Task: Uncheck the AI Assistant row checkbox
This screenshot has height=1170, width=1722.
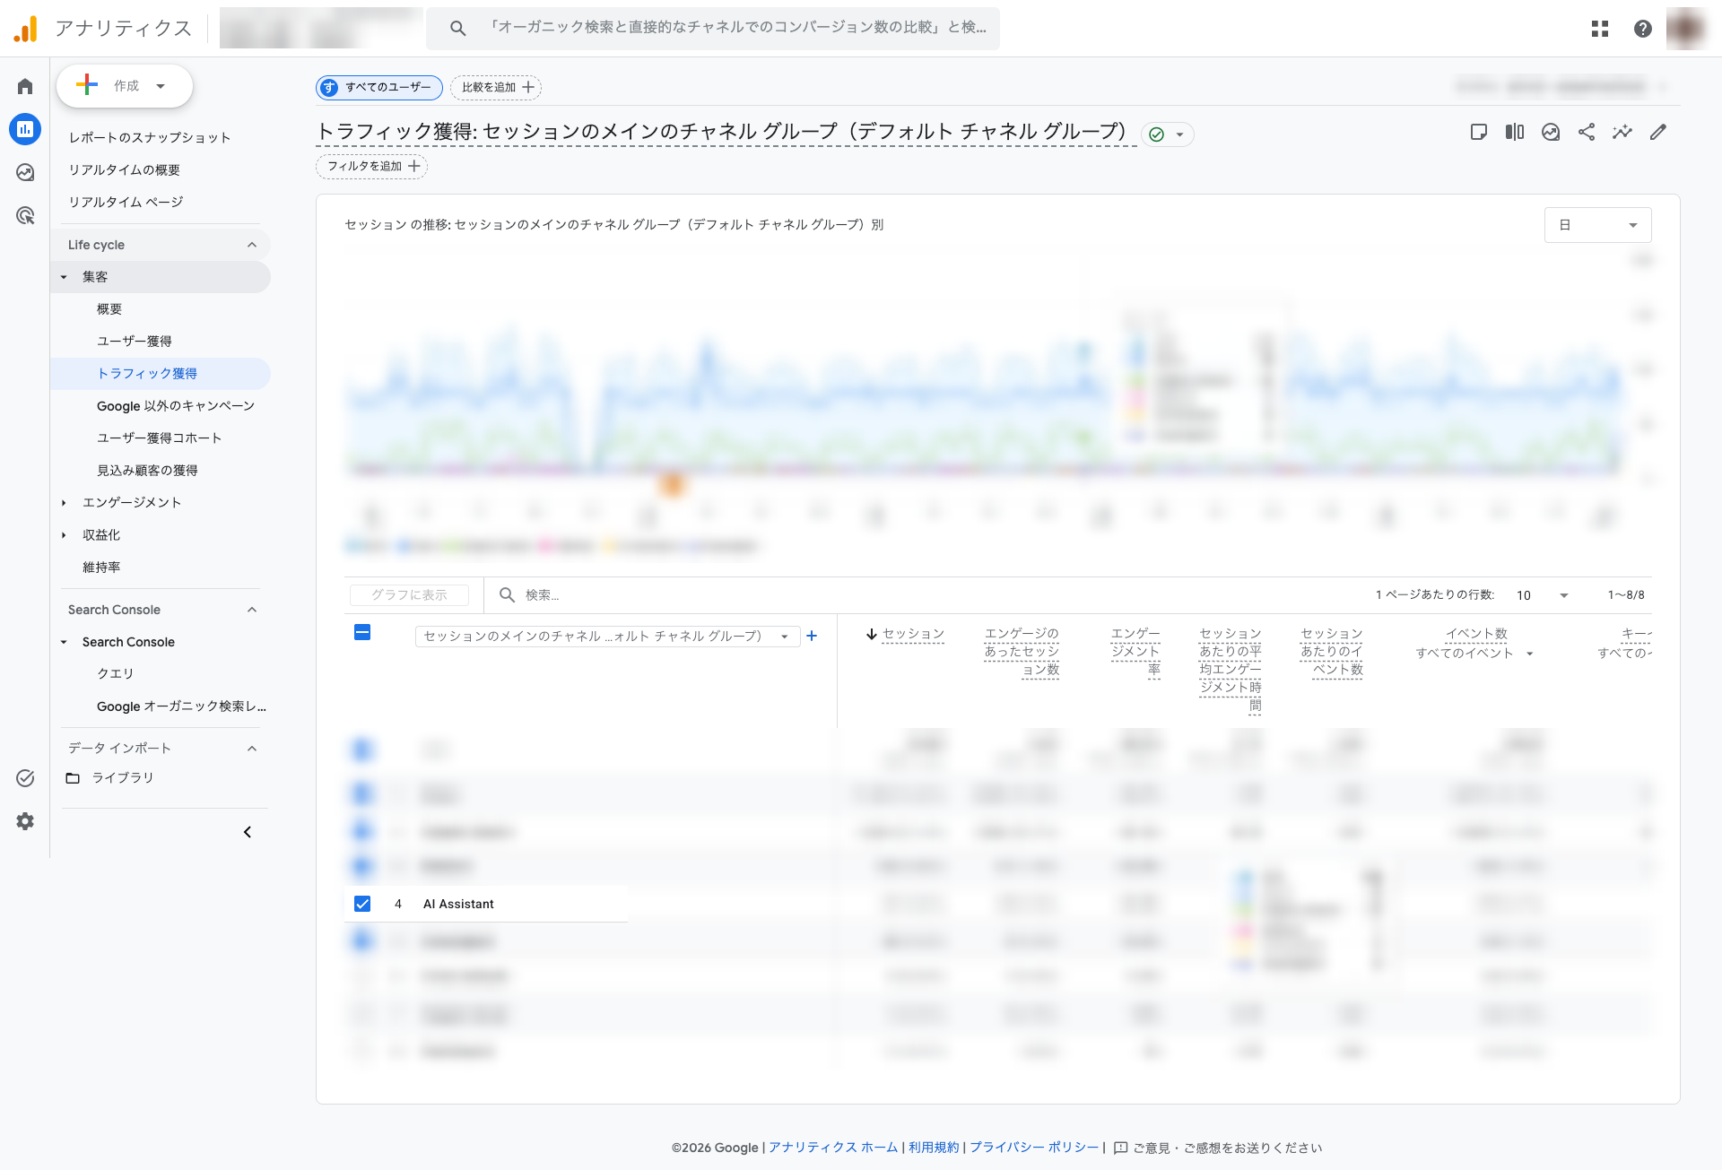Action: click(362, 904)
